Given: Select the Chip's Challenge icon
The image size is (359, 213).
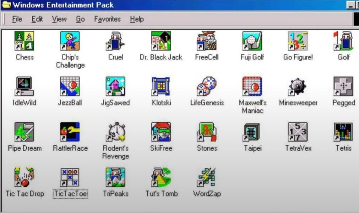Looking at the screenshot, I should [70, 41].
